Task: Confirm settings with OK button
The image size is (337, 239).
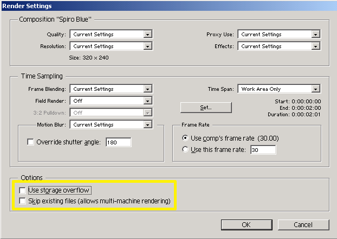Action: pyautogui.click(x=246, y=224)
